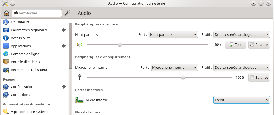Open the configure wrench icon beside search
The height and width of the screenshot is (115, 274).
(x=67, y=13)
